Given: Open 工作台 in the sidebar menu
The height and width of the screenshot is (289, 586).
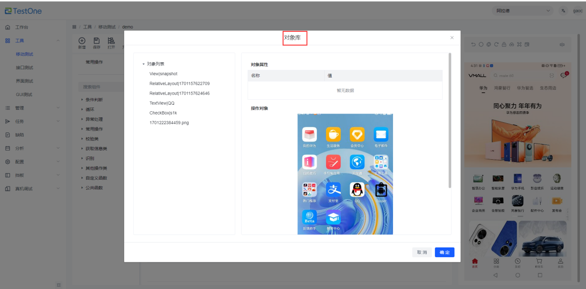Looking at the screenshot, I should 24,27.
